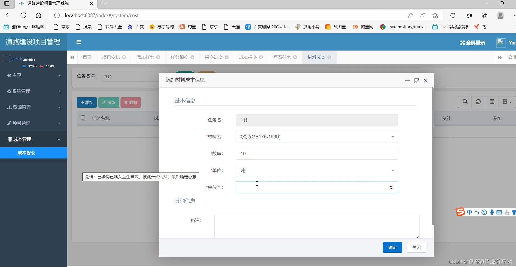The width and height of the screenshot is (516, 267).
Task: Toggle the hamburger sidebar menu icon
Action: 78,42
